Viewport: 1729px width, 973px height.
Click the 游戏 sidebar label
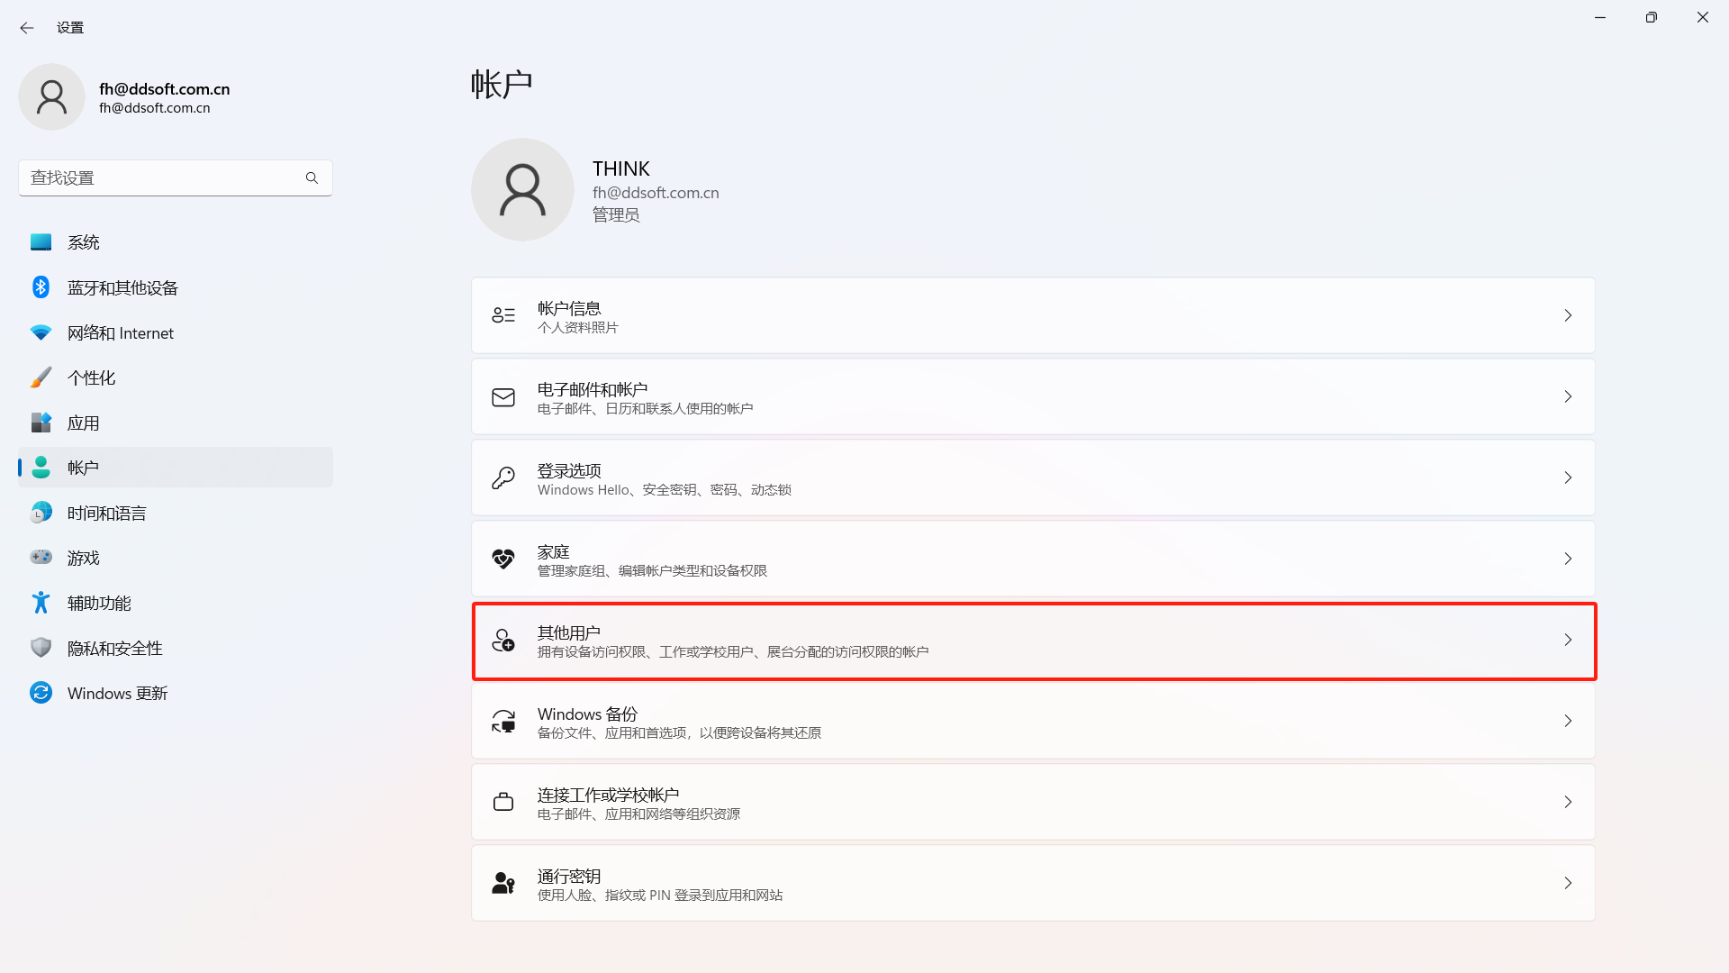pos(84,558)
